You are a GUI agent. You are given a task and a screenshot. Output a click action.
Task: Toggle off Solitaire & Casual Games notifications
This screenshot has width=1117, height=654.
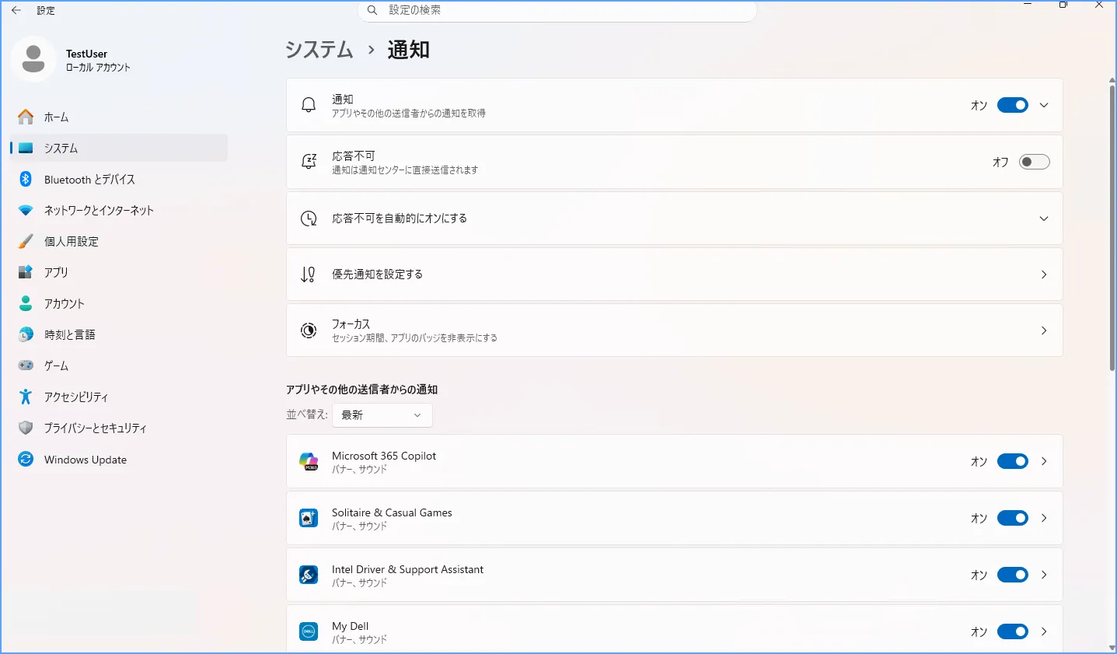[x=1013, y=518]
